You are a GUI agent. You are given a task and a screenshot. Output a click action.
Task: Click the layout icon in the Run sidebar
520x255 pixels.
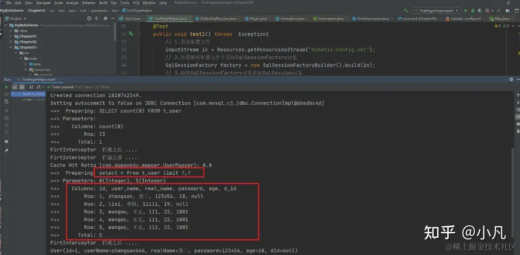click(x=6, y=141)
